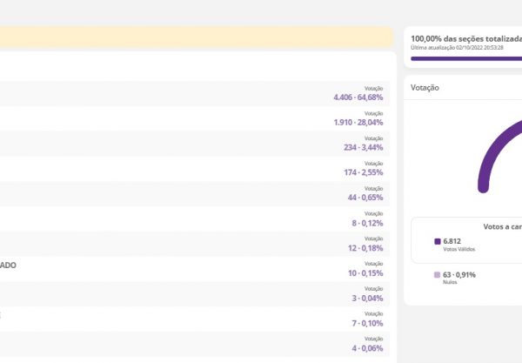Click the Votação panel heading
The image size is (522, 363).
[x=425, y=88]
